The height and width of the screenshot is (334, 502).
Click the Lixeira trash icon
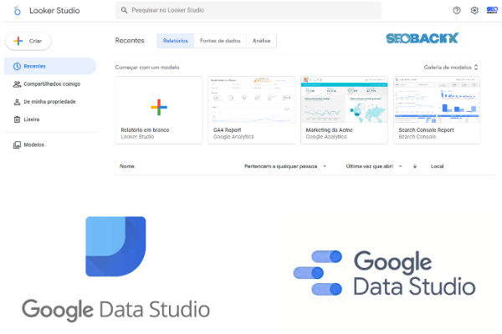point(17,119)
